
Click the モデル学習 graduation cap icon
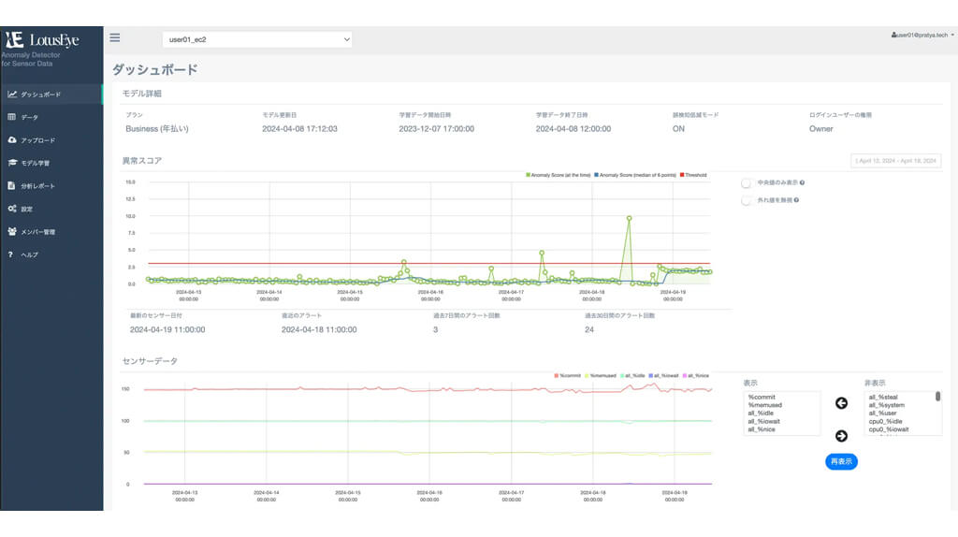click(x=12, y=163)
